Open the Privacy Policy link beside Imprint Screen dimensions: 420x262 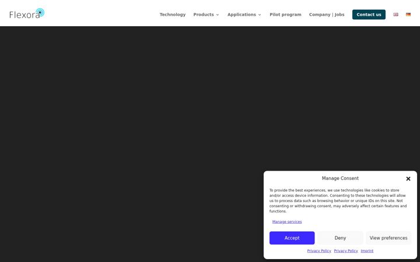pos(346,251)
